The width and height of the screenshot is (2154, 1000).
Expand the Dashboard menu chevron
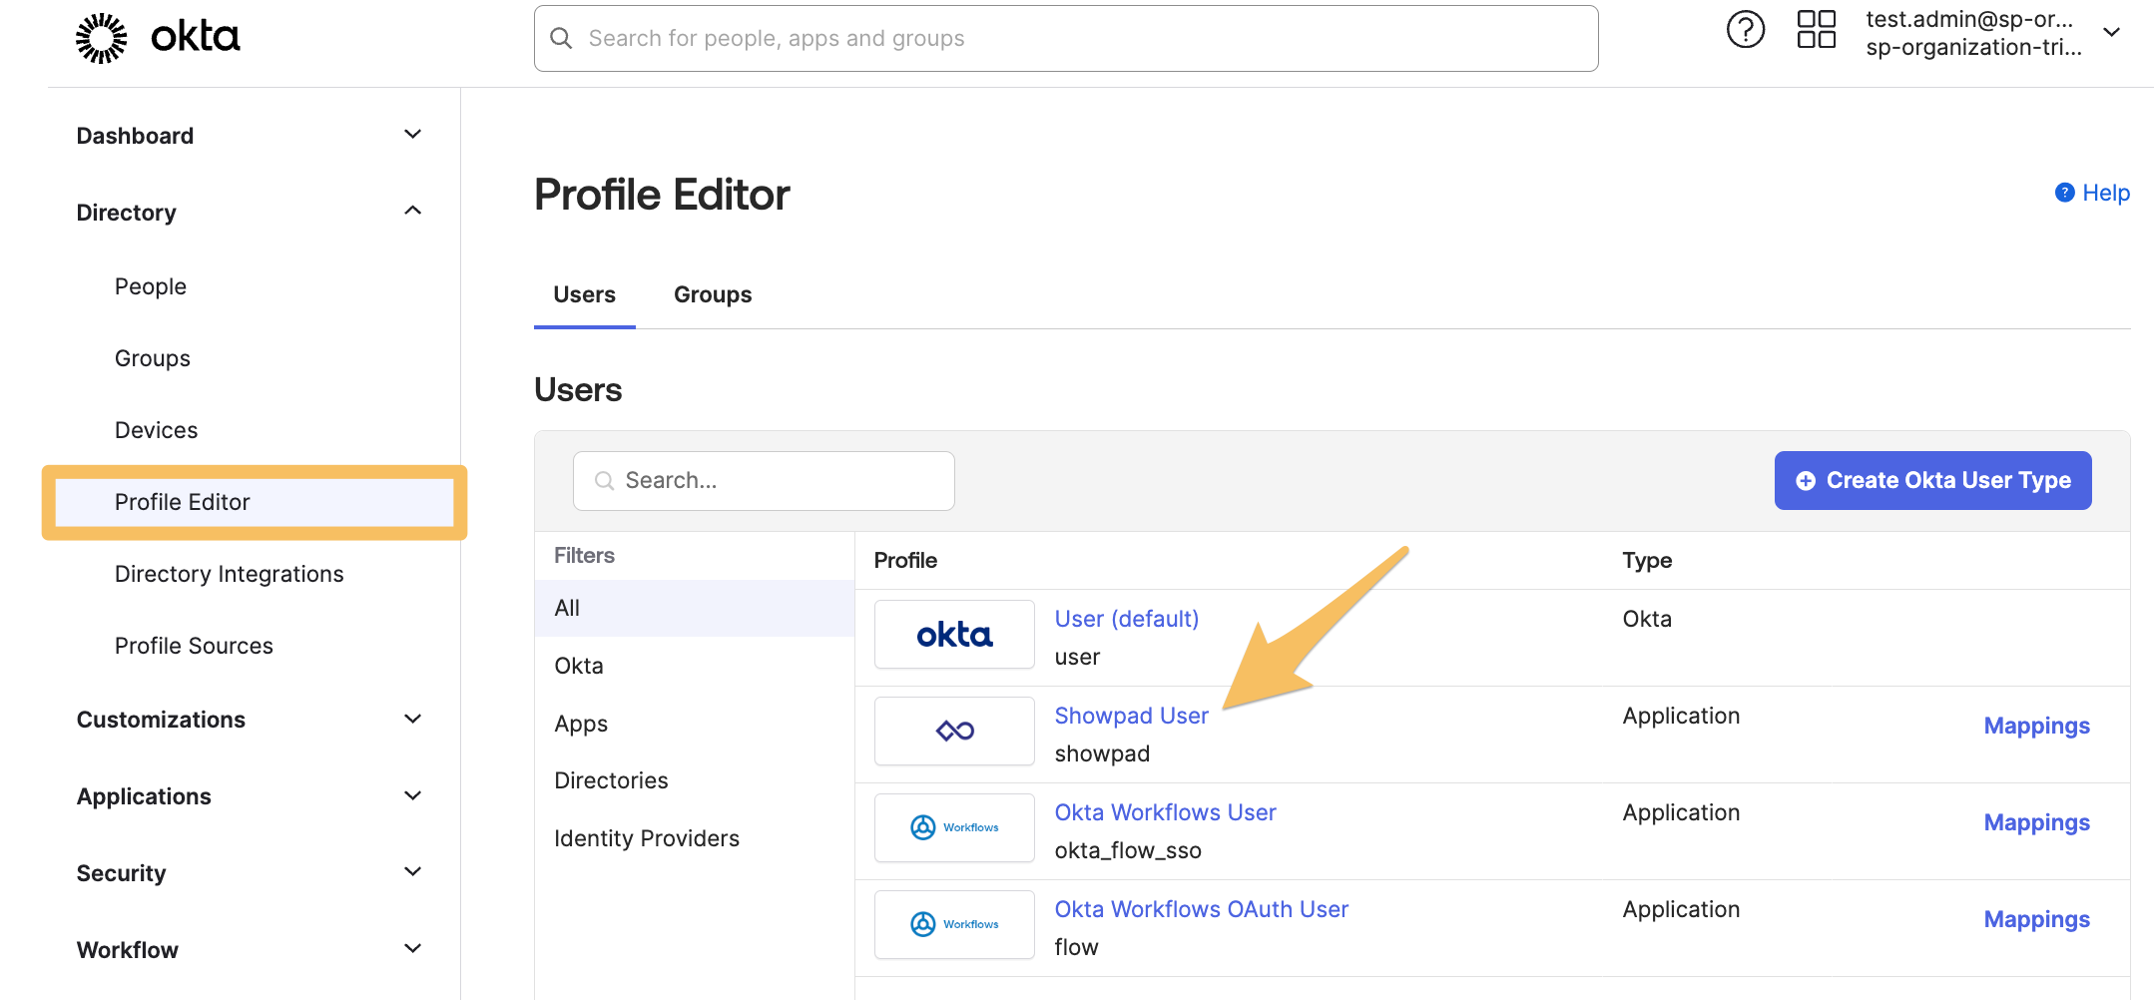(412, 135)
